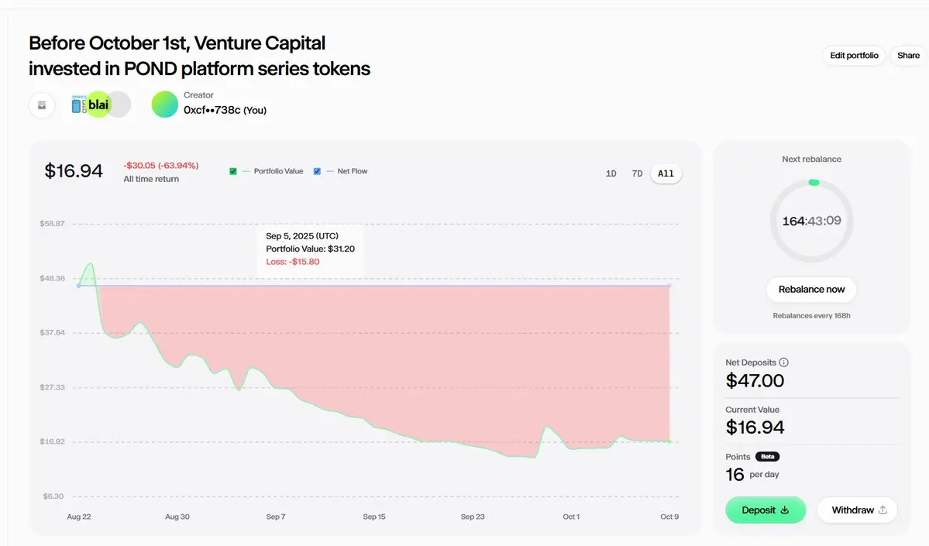This screenshot has height=546, width=929.
Task: Click the creator address 0xcf••738c
Action: 212,111
